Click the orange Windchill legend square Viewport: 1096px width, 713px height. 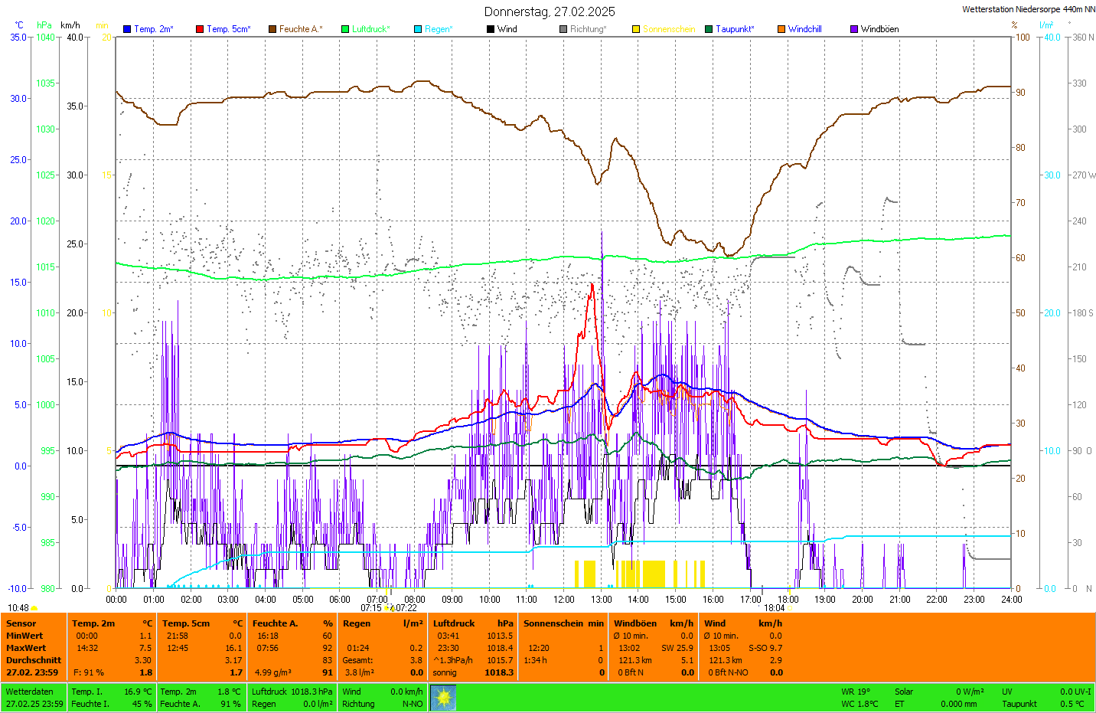[x=781, y=29]
